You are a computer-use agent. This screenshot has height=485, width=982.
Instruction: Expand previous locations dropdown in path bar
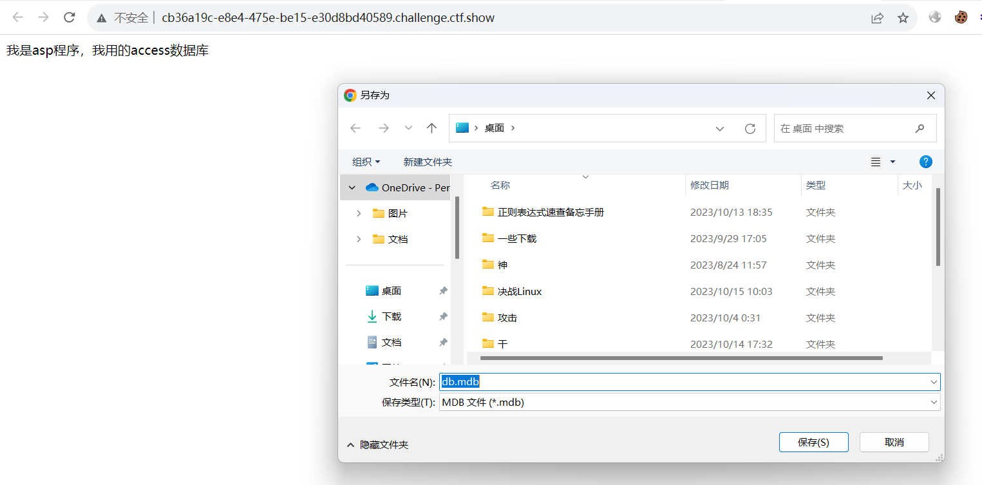(720, 129)
